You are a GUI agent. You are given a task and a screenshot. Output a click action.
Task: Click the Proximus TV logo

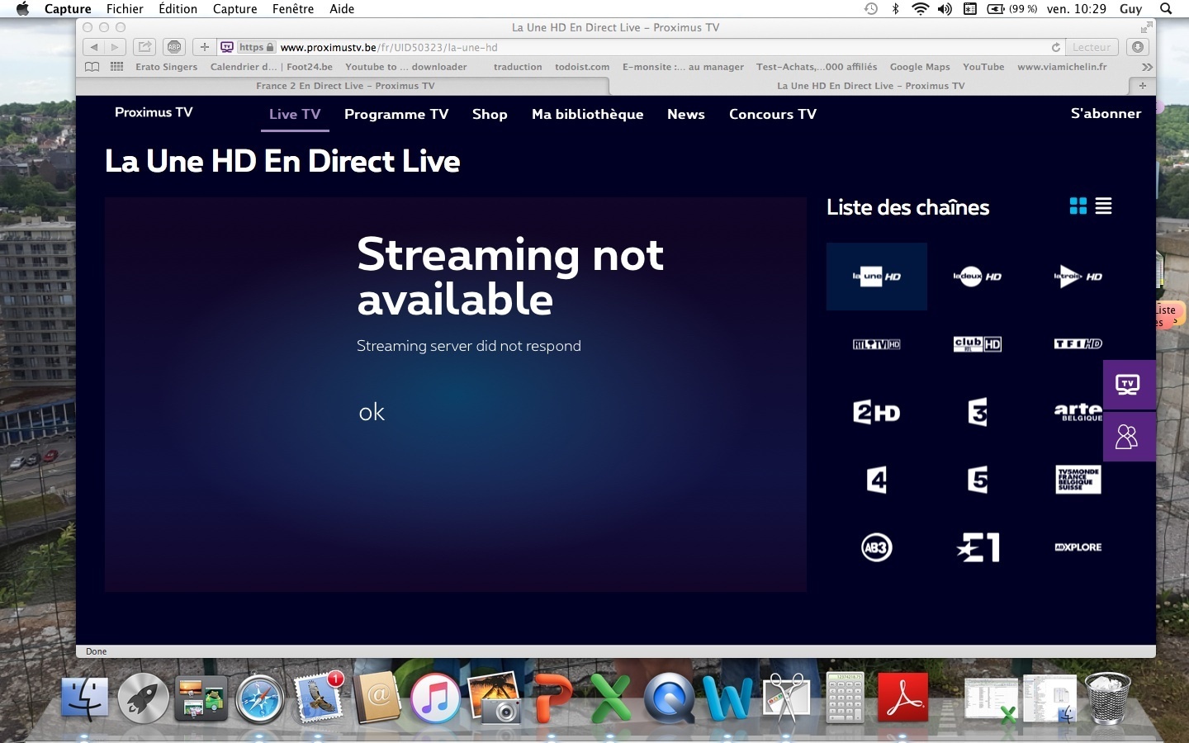(x=154, y=112)
